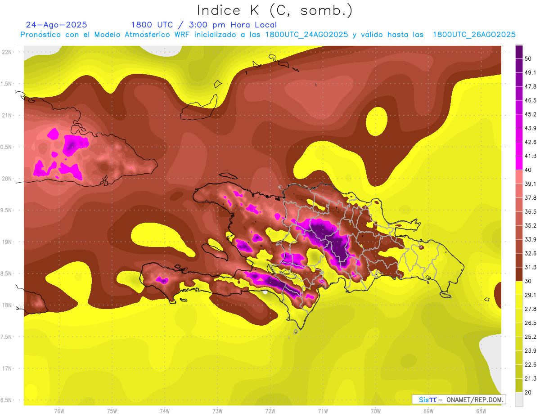Select the "29.1" color scale value
This screenshot has height=417, width=540.
[x=530, y=295]
